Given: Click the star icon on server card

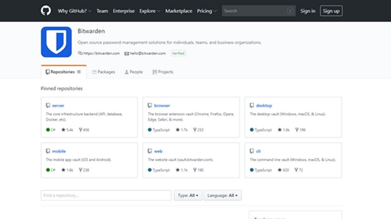Looking at the screenshot, I should coord(63,129).
